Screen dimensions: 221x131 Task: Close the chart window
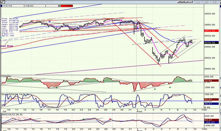pyautogui.click(x=215, y=2)
